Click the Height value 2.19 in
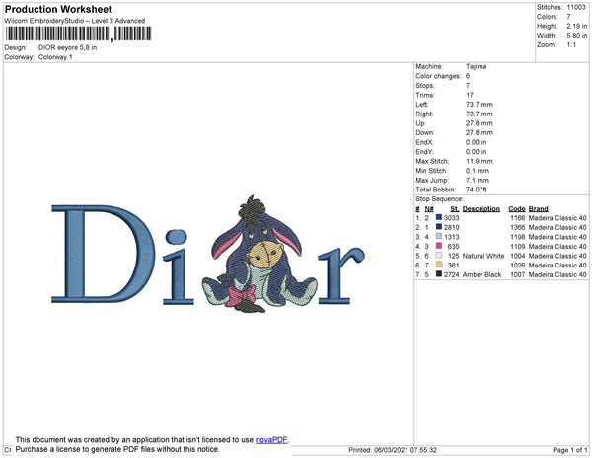The width and height of the screenshot is (592, 458). tap(577, 26)
